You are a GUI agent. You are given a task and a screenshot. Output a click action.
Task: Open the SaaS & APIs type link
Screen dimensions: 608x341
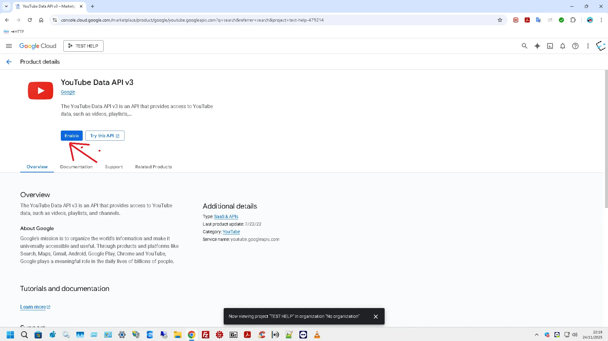coord(226,216)
